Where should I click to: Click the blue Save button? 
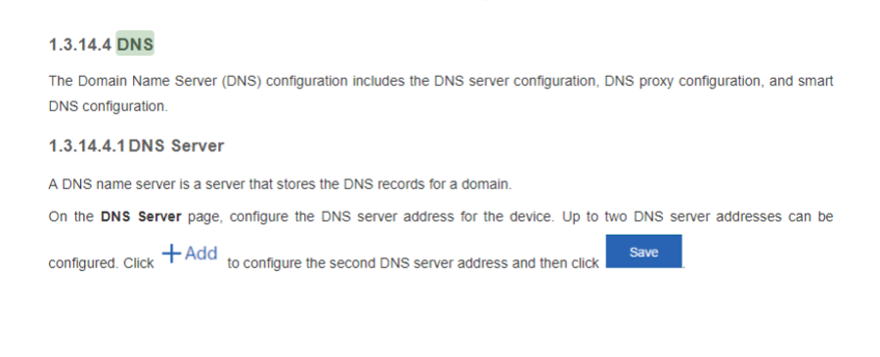point(643,252)
